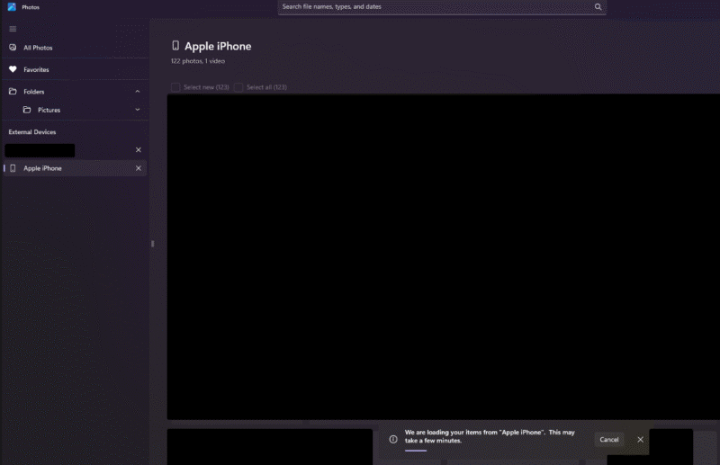Click the loading progress bar in notification
This screenshot has height=465, width=720.
coord(416,450)
